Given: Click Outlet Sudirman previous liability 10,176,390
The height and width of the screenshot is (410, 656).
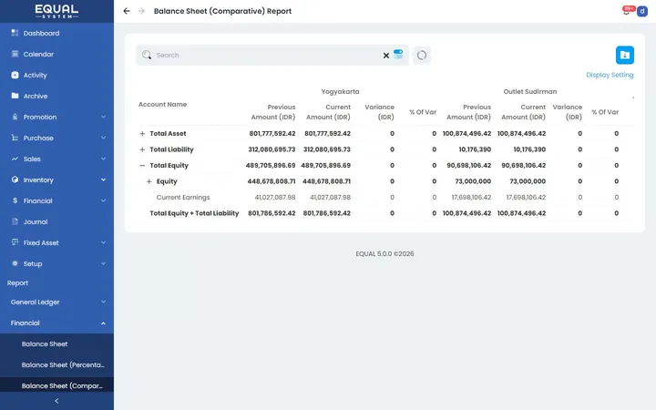Looking at the screenshot, I should point(475,149).
